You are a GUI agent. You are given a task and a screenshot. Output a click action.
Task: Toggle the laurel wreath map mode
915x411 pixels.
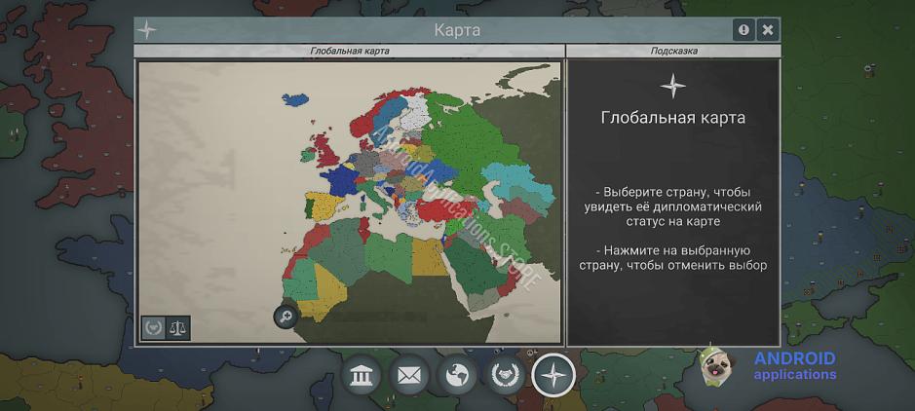tap(153, 327)
